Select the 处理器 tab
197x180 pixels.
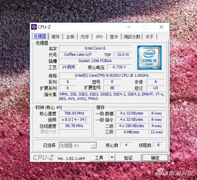[40, 36]
